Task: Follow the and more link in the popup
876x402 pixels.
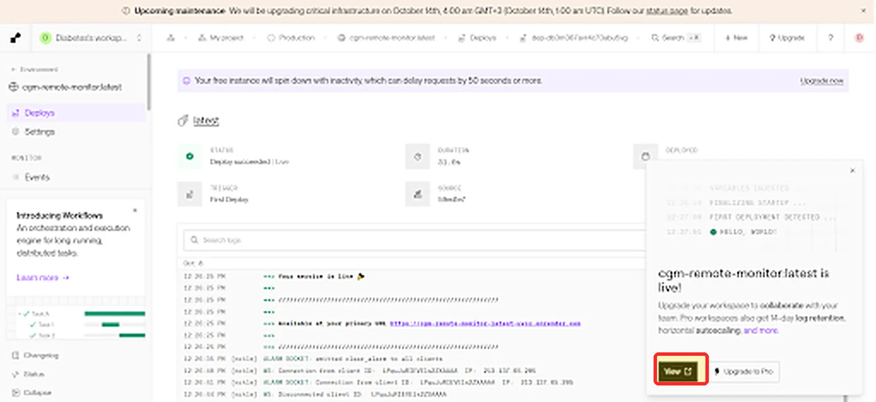Action: [x=761, y=331]
